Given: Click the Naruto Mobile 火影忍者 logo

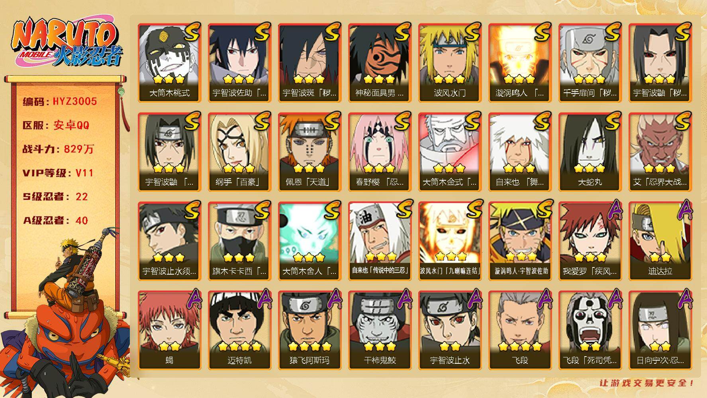Looking at the screenshot, I should pyautogui.click(x=67, y=42).
